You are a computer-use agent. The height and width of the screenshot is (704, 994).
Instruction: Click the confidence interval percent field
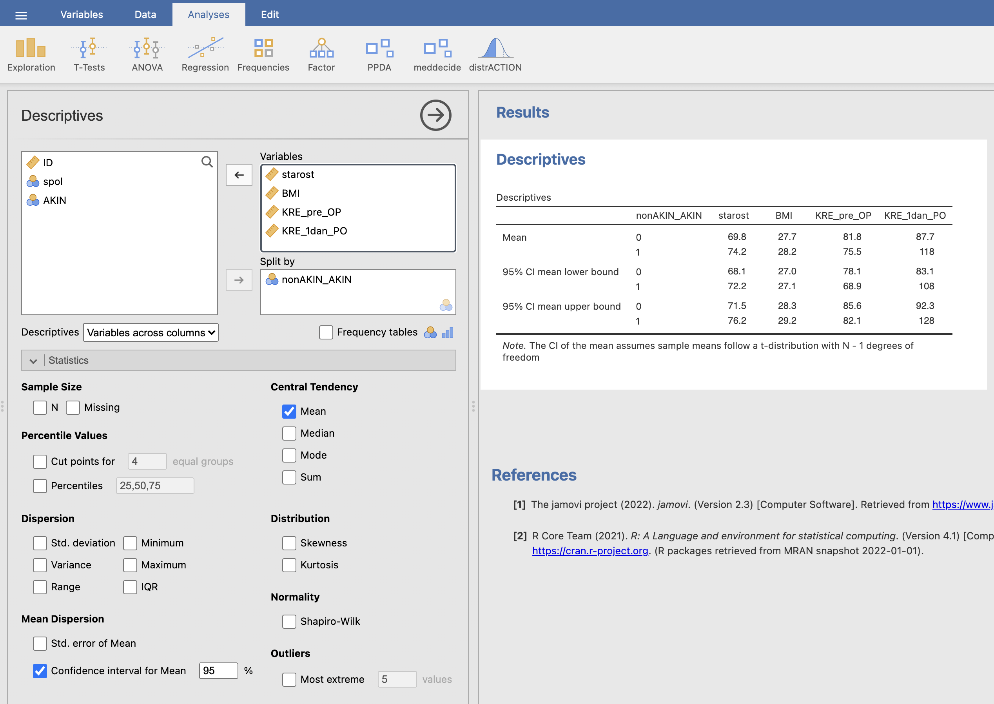coord(218,671)
